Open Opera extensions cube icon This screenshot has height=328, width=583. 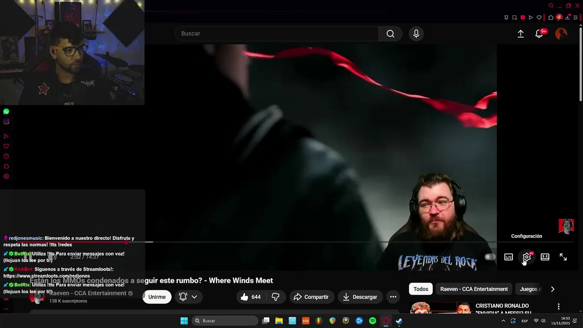point(551,17)
